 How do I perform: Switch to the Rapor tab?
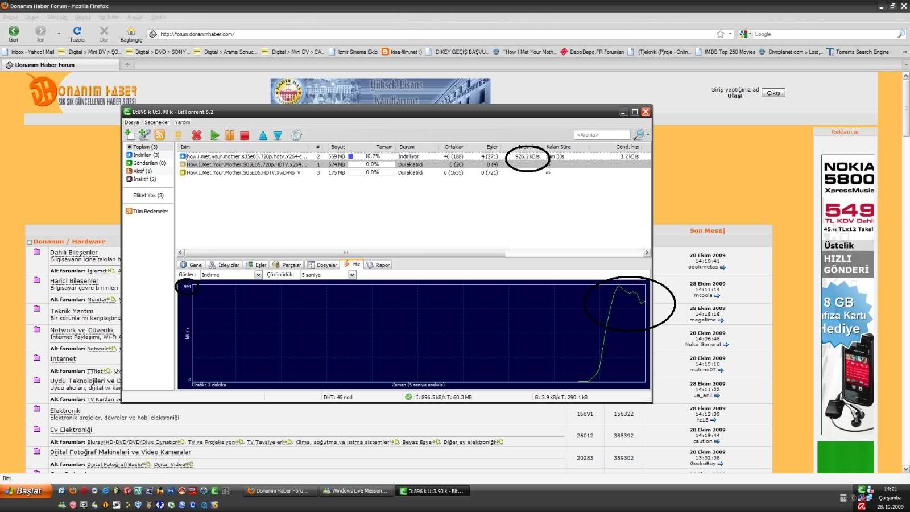pos(378,265)
